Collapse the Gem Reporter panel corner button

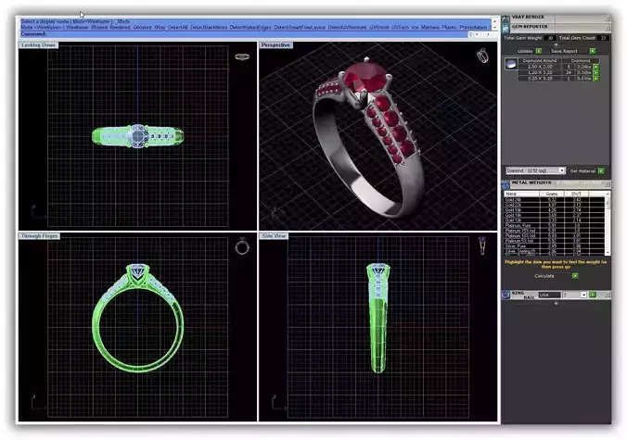coord(607,28)
